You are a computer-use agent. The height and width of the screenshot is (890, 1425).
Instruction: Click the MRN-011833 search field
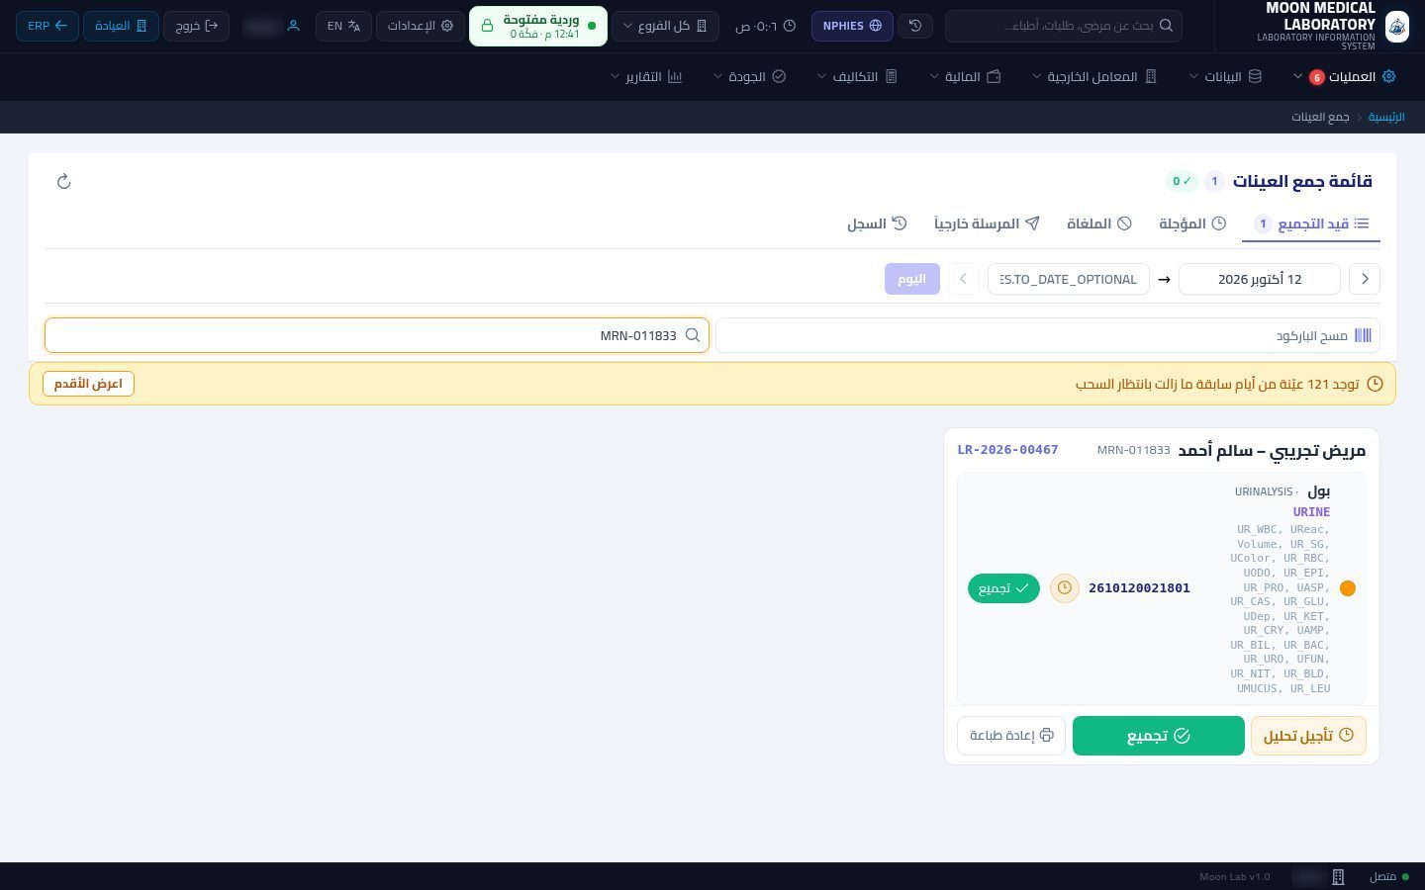click(x=377, y=335)
